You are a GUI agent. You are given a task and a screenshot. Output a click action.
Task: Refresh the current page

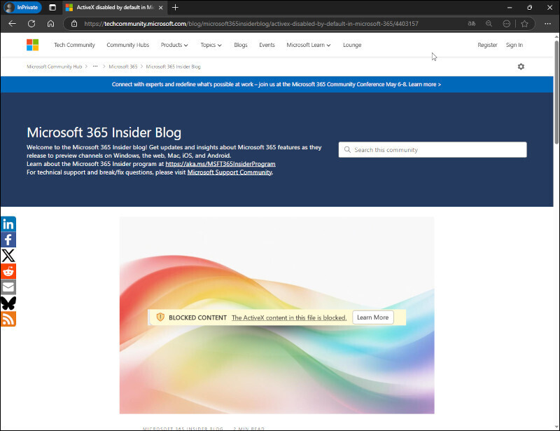(x=31, y=24)
